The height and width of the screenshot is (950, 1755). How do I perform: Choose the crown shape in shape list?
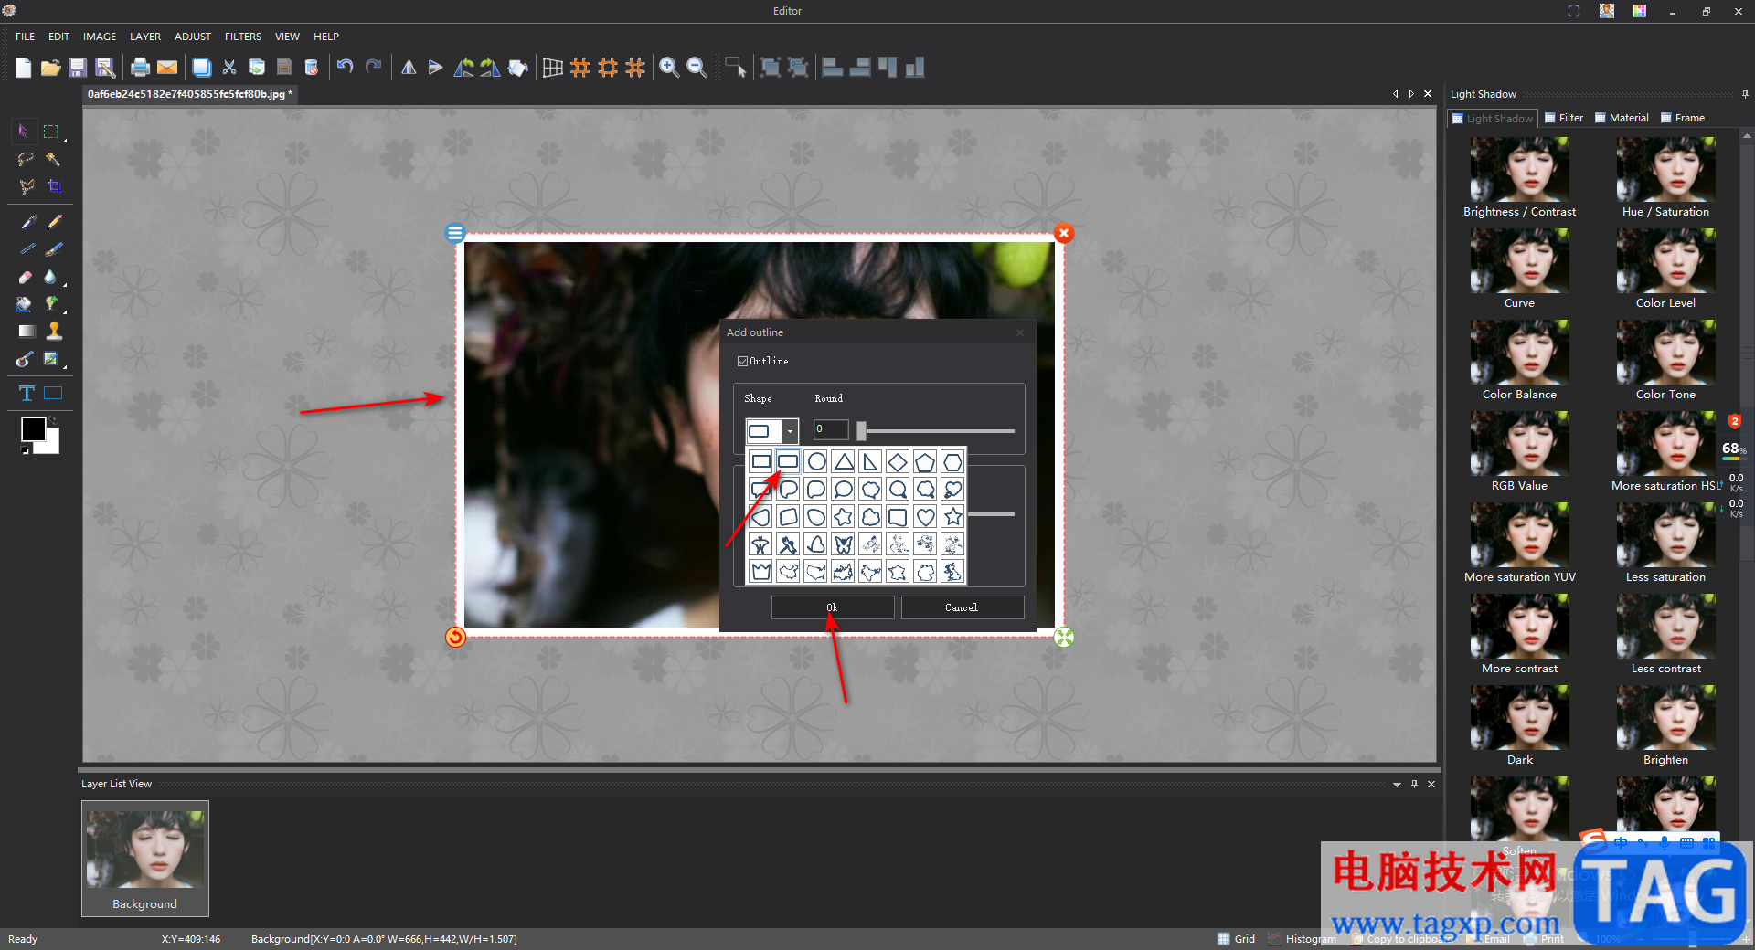760,572
